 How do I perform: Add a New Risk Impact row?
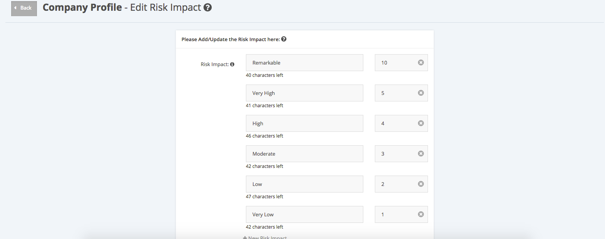click(x=265, y=237)
